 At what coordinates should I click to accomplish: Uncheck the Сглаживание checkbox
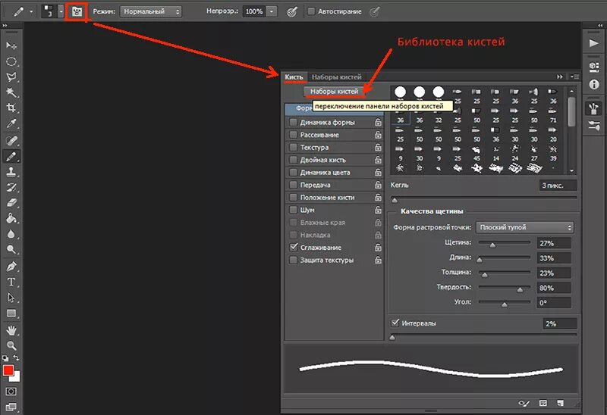[294, 248]
